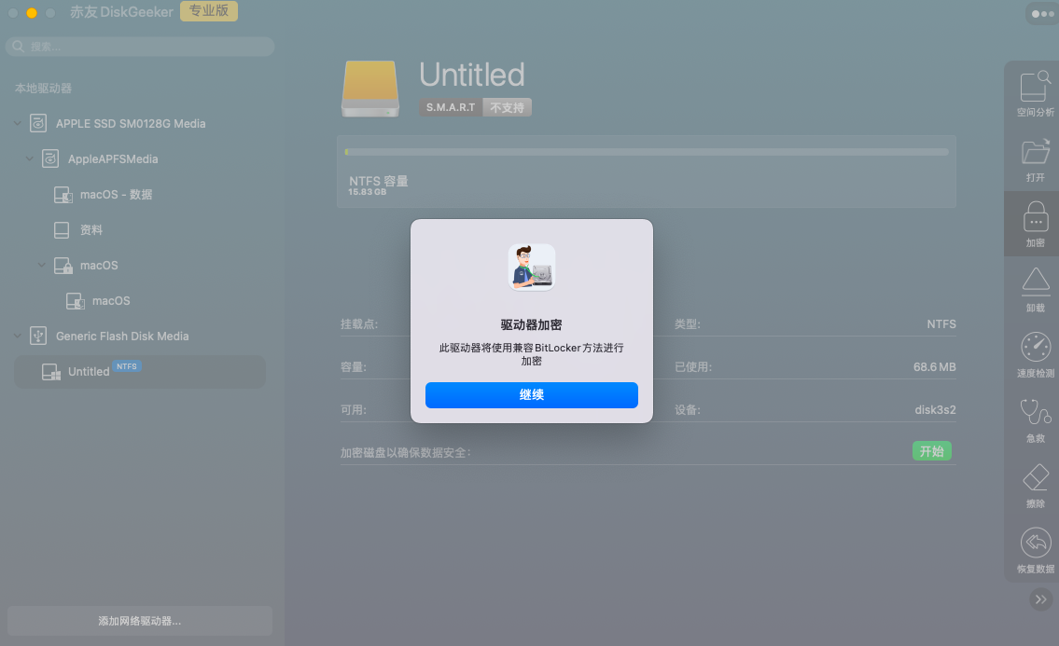Image resolution: width=1059 pixels, height=646 pixels.
Task: Click the 专业版 badge in title bar
Action: click(209, 11)
